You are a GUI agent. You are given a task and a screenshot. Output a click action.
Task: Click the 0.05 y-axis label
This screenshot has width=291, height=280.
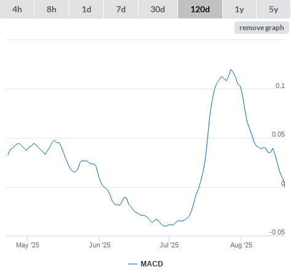tap(278, 134)
